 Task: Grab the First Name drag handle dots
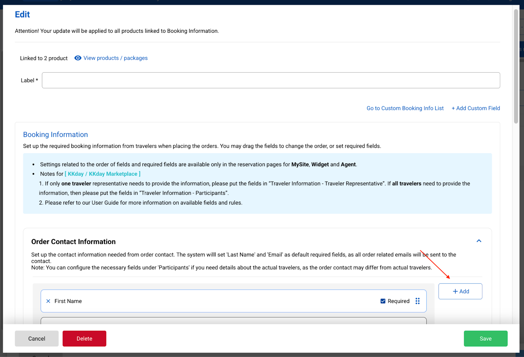[418, 301]
